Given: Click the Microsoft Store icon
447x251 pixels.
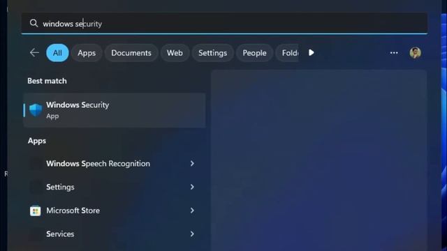Looking at the screenshot, I should (x=36, y=211).
